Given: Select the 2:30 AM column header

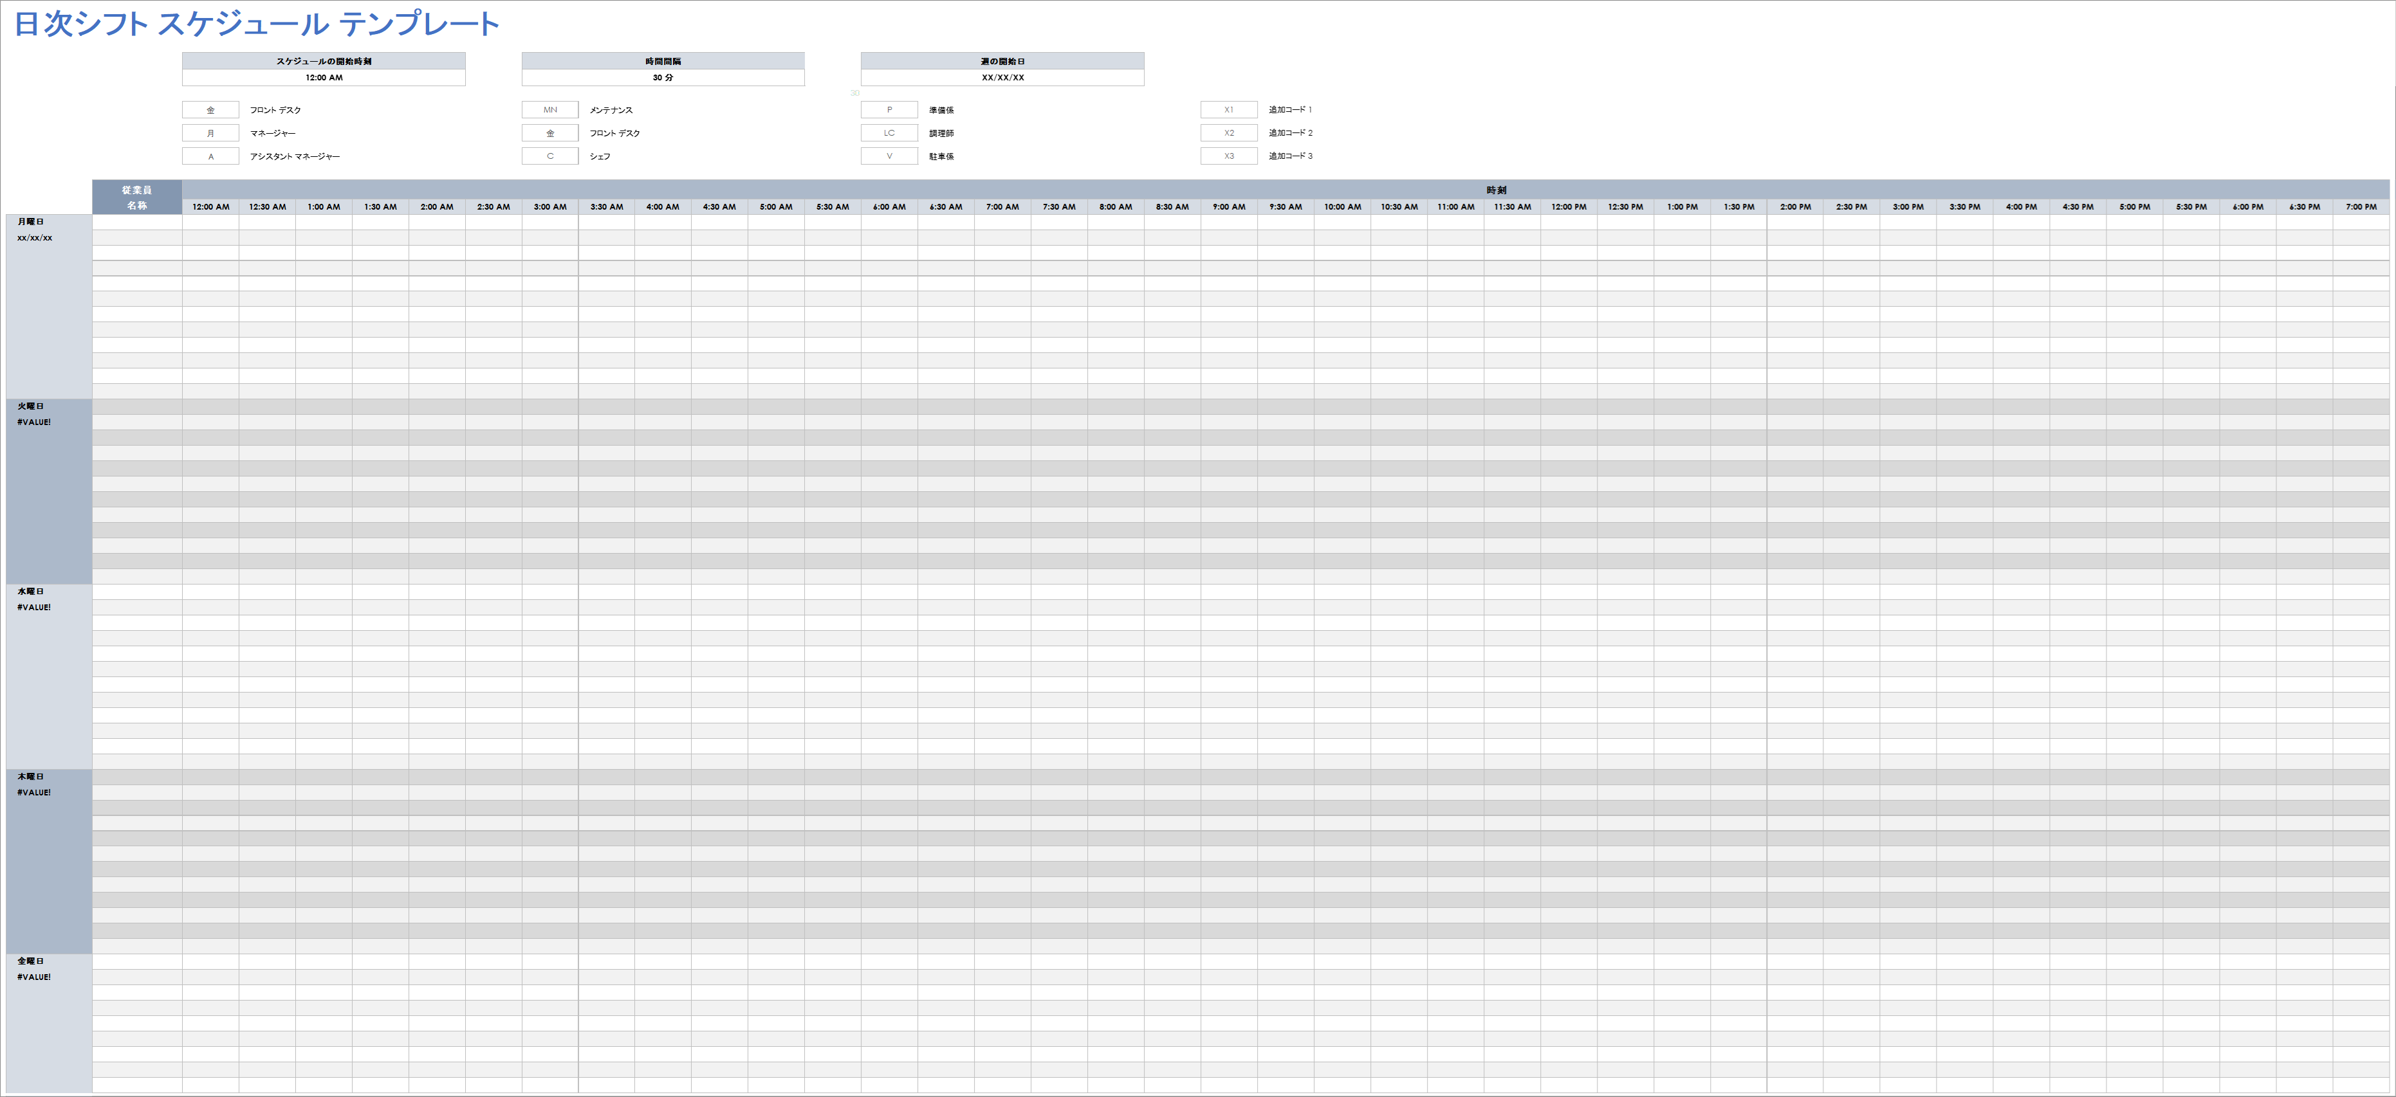Looking at the screenshot, I should (493, 206).
